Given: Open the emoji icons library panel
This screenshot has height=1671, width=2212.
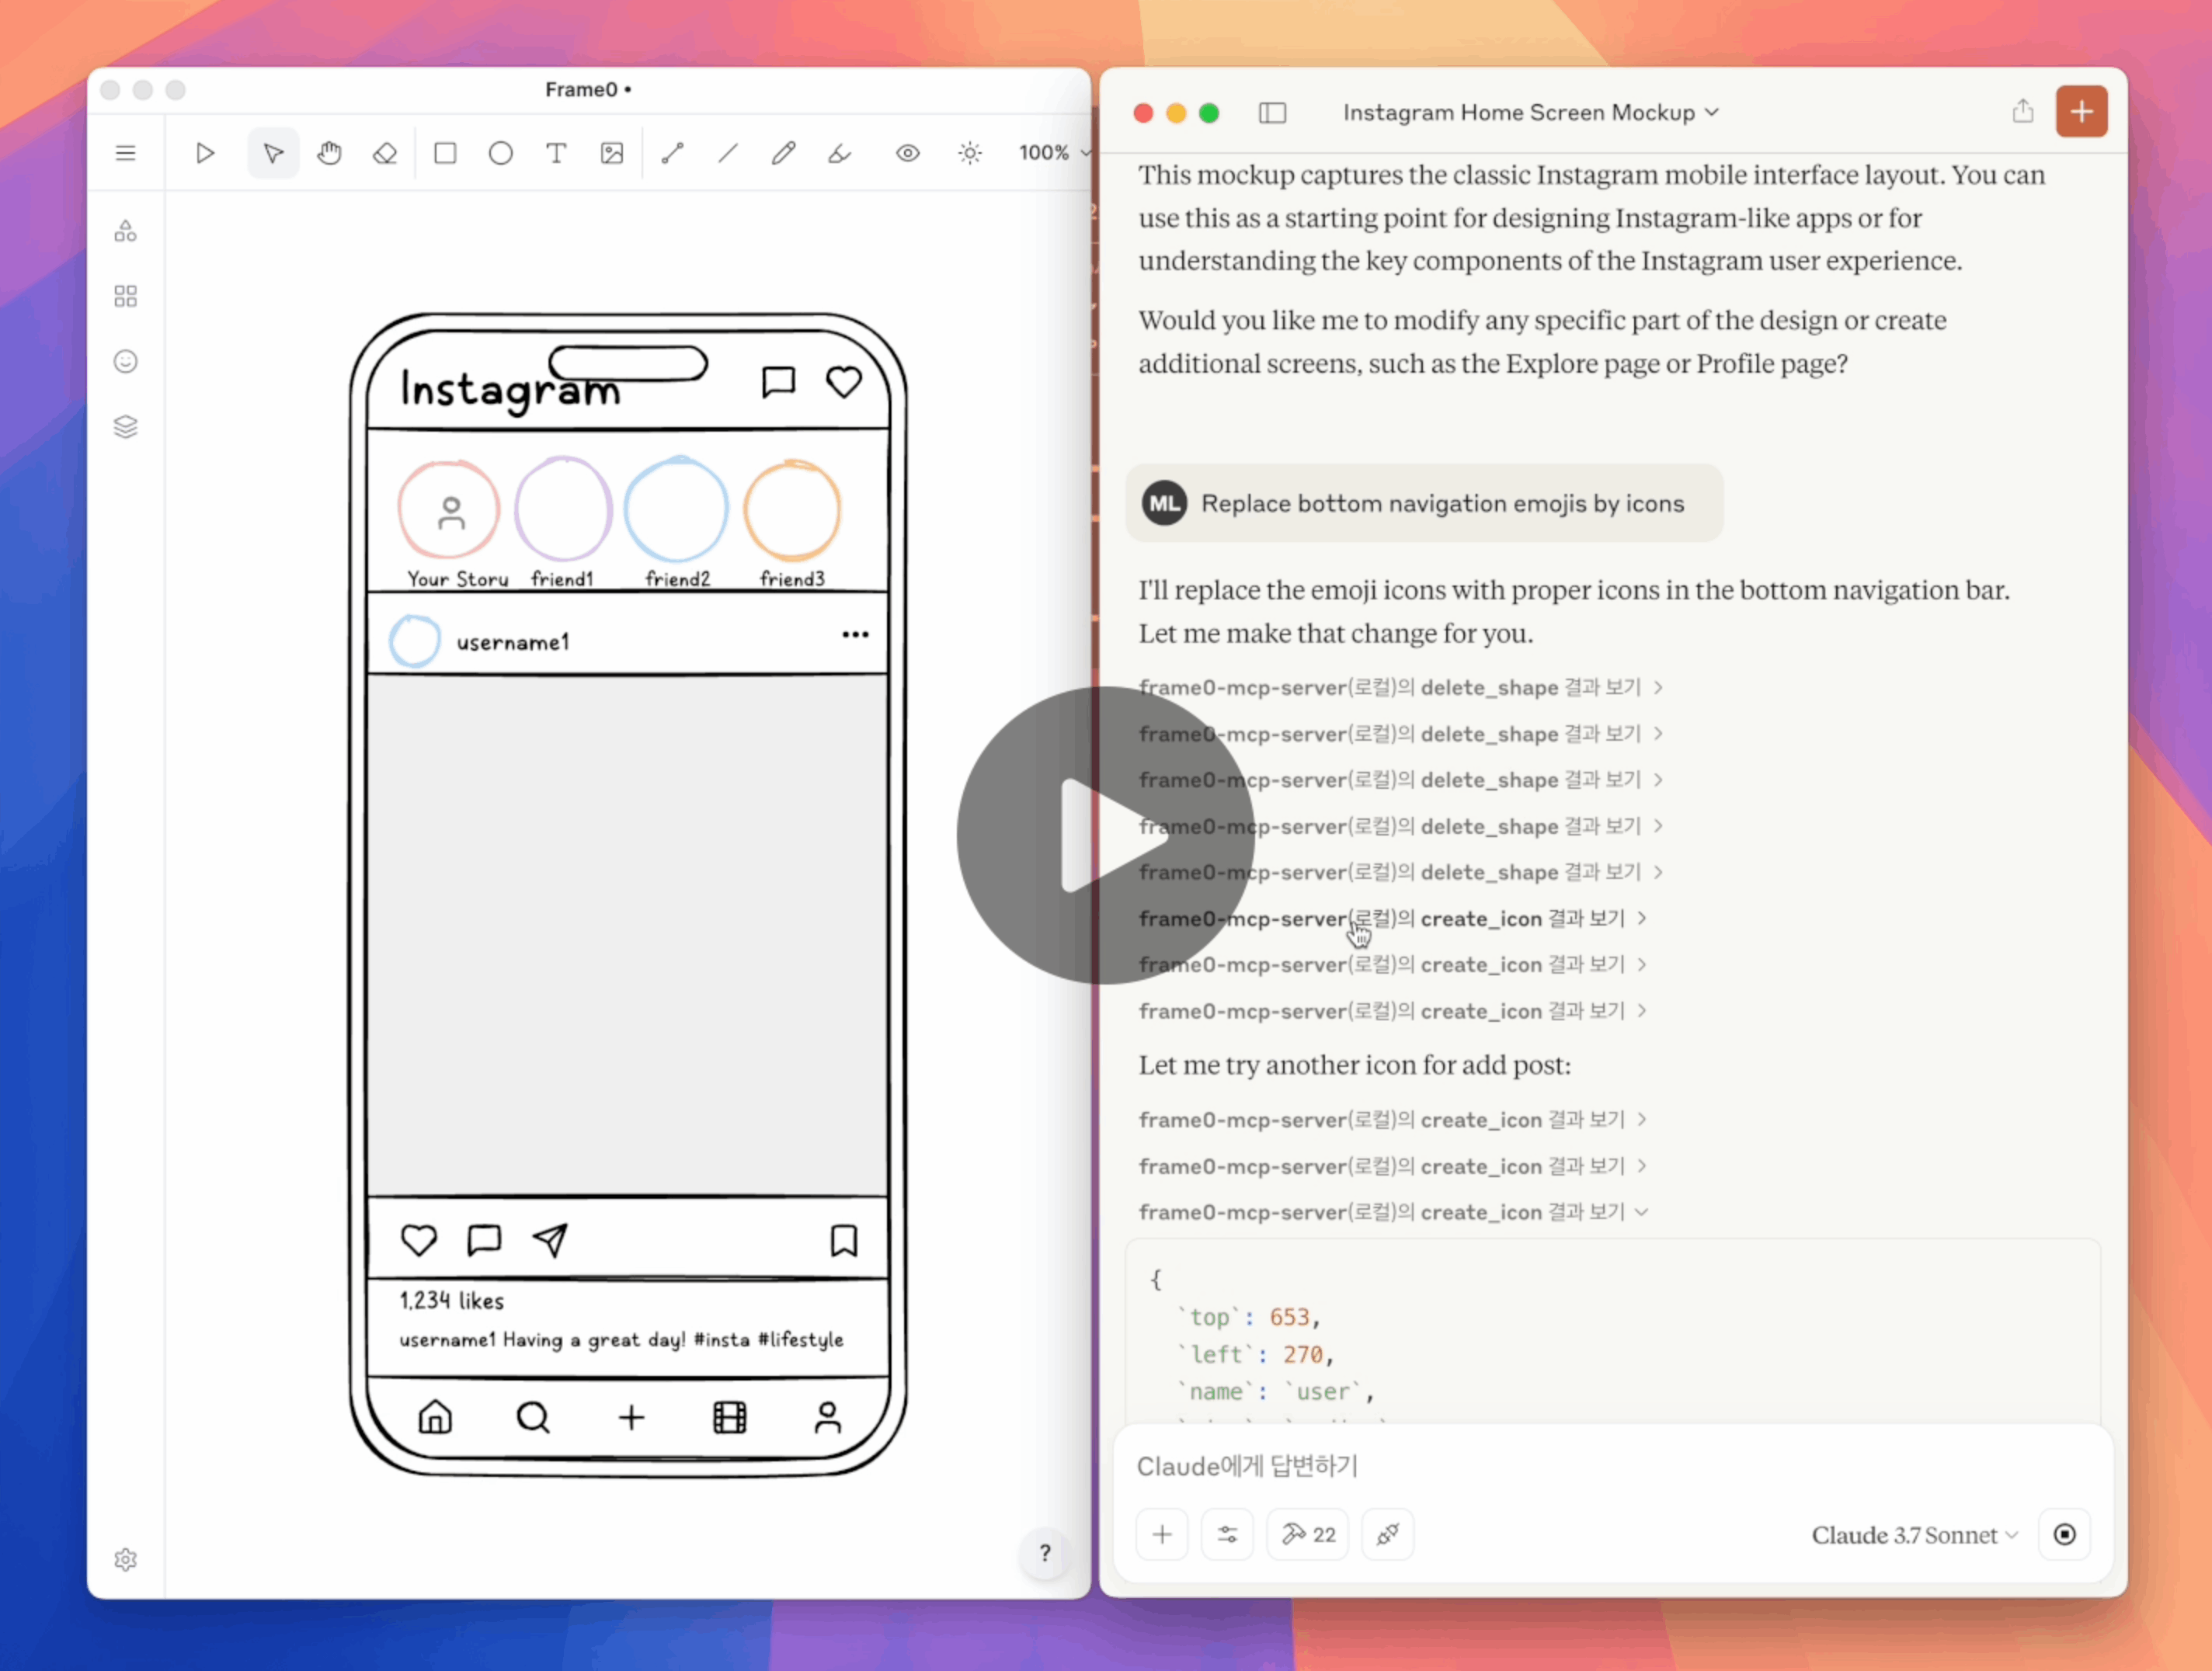Looking at the screenshot, I should pyautogui.click(x=125, y=361).
